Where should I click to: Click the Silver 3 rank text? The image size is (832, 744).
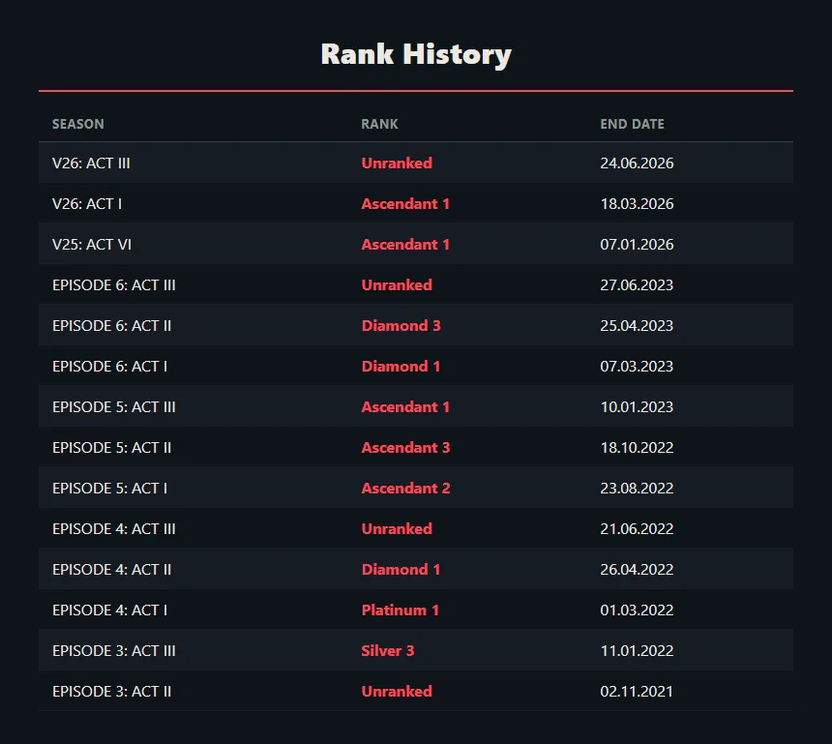388,651
